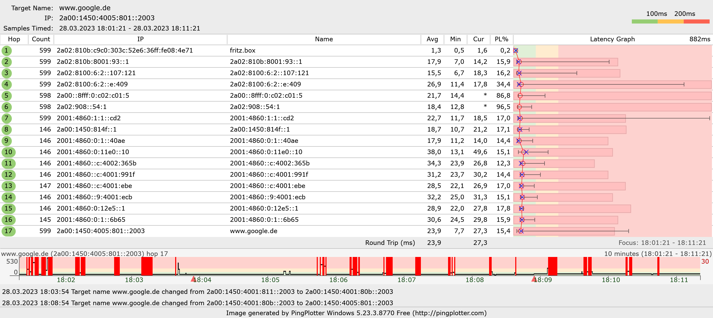Viewport: 713px width, 318px height.
Task: Click the hop 17 green circle icon
Action: point(8,231)
